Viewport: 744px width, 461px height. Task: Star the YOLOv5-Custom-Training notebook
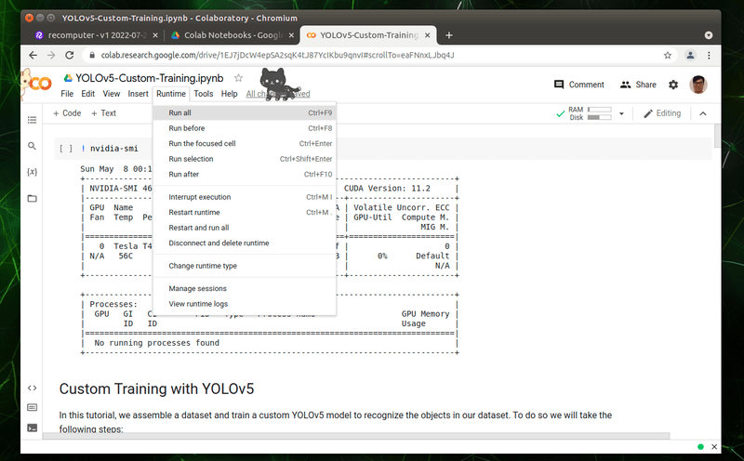pos(238,78)
